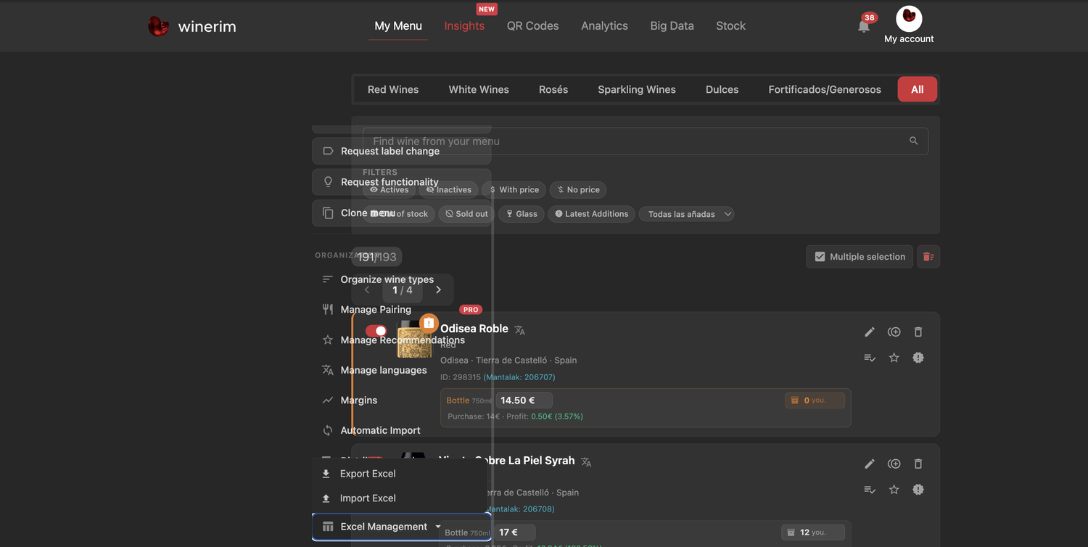Duplicate Odisea Roble with plus-circle icon
This screenshot has width=1088, height=547.
coord(894,332)
